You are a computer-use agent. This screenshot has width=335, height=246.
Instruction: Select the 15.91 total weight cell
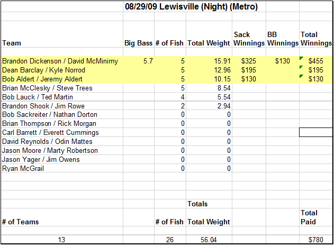tap(209, 61)
